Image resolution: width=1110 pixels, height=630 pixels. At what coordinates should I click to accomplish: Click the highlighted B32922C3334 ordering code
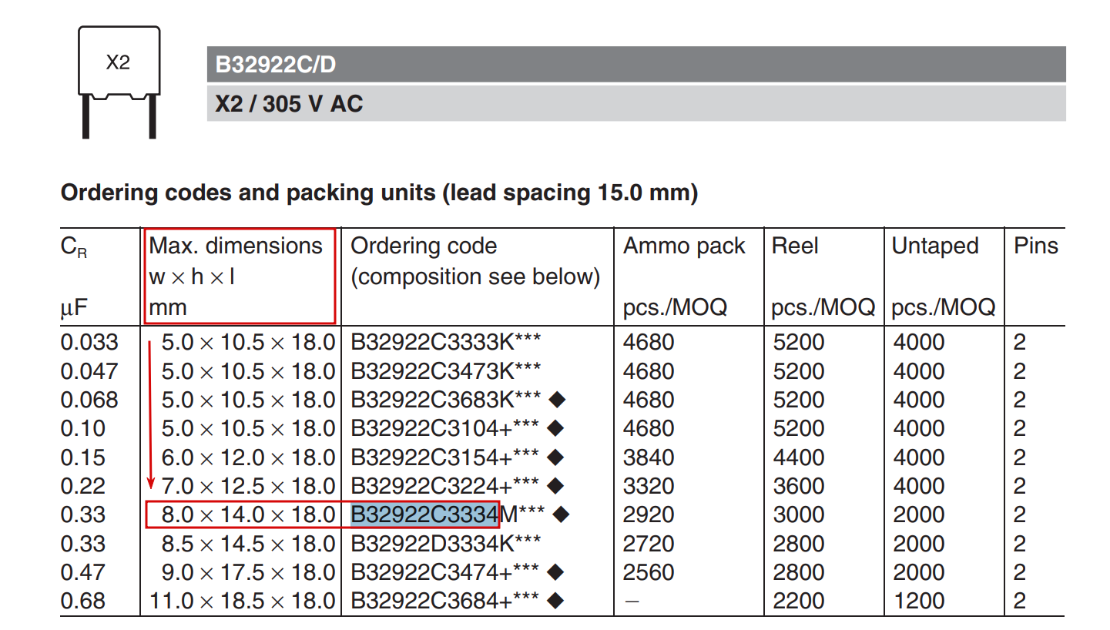coord(425,514)
